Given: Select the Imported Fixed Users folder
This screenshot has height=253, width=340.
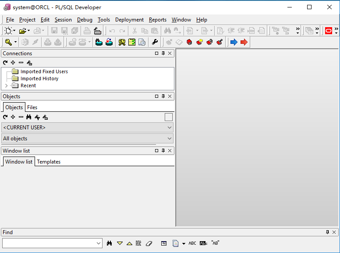Looking at the screenshot, I should pyautogui.click(x=44, y=71).
